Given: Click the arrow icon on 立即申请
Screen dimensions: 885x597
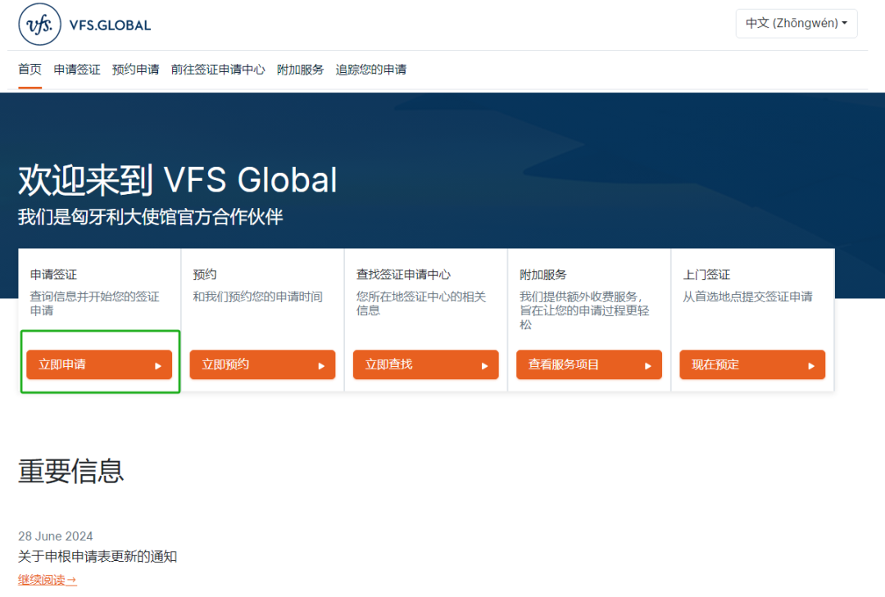Looking at the screenshot, I should (x=158, y=365).
